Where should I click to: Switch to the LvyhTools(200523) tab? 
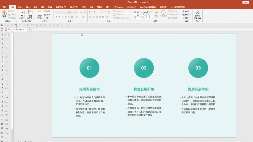[x=148, y=7]
